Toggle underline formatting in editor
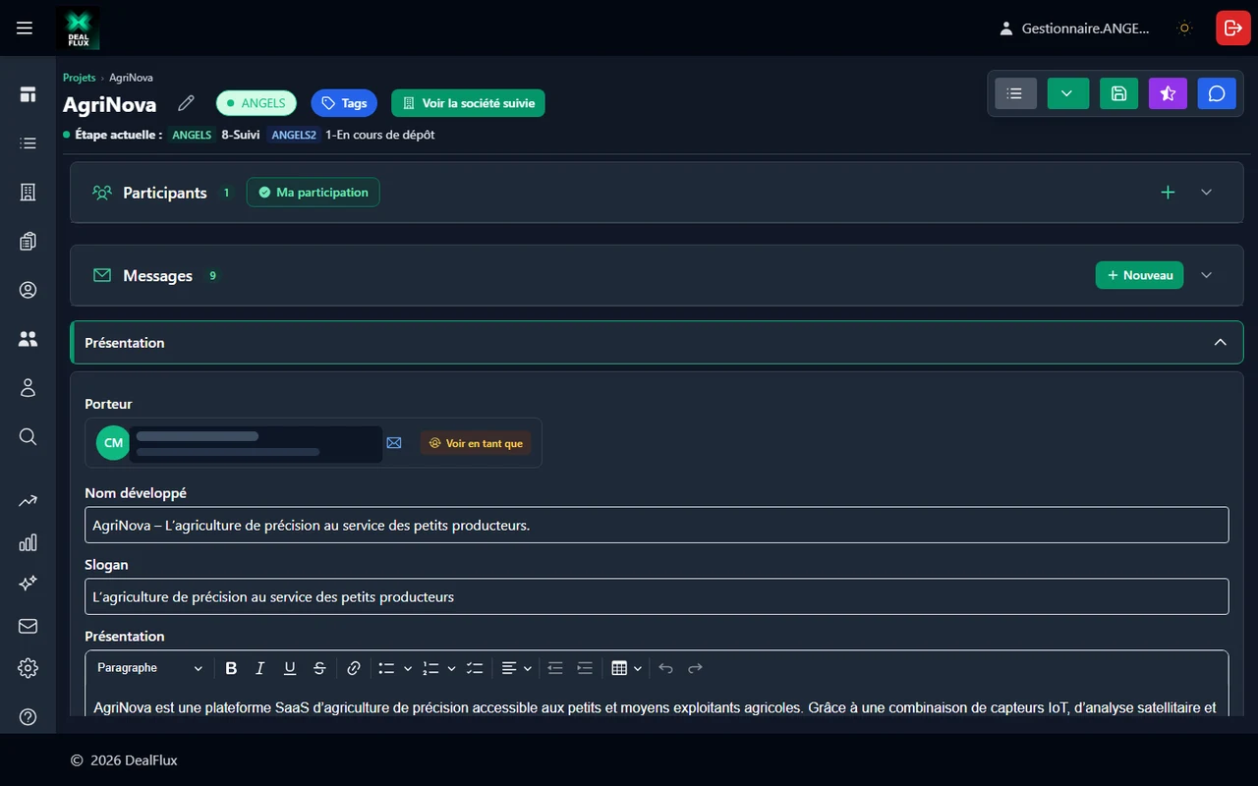This screenshot has width=1258, height=786. pyautogui.click(x=290, y=668)
